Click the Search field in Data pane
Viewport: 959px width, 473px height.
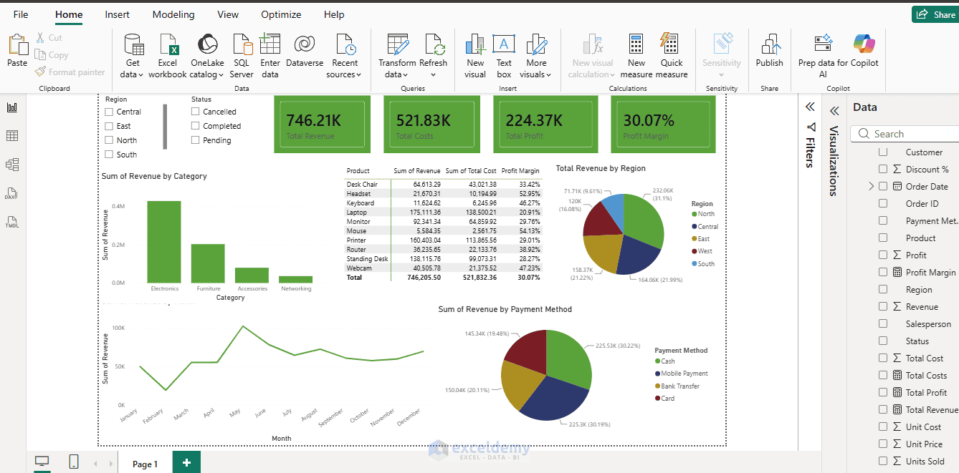click(x=905, y=134)
